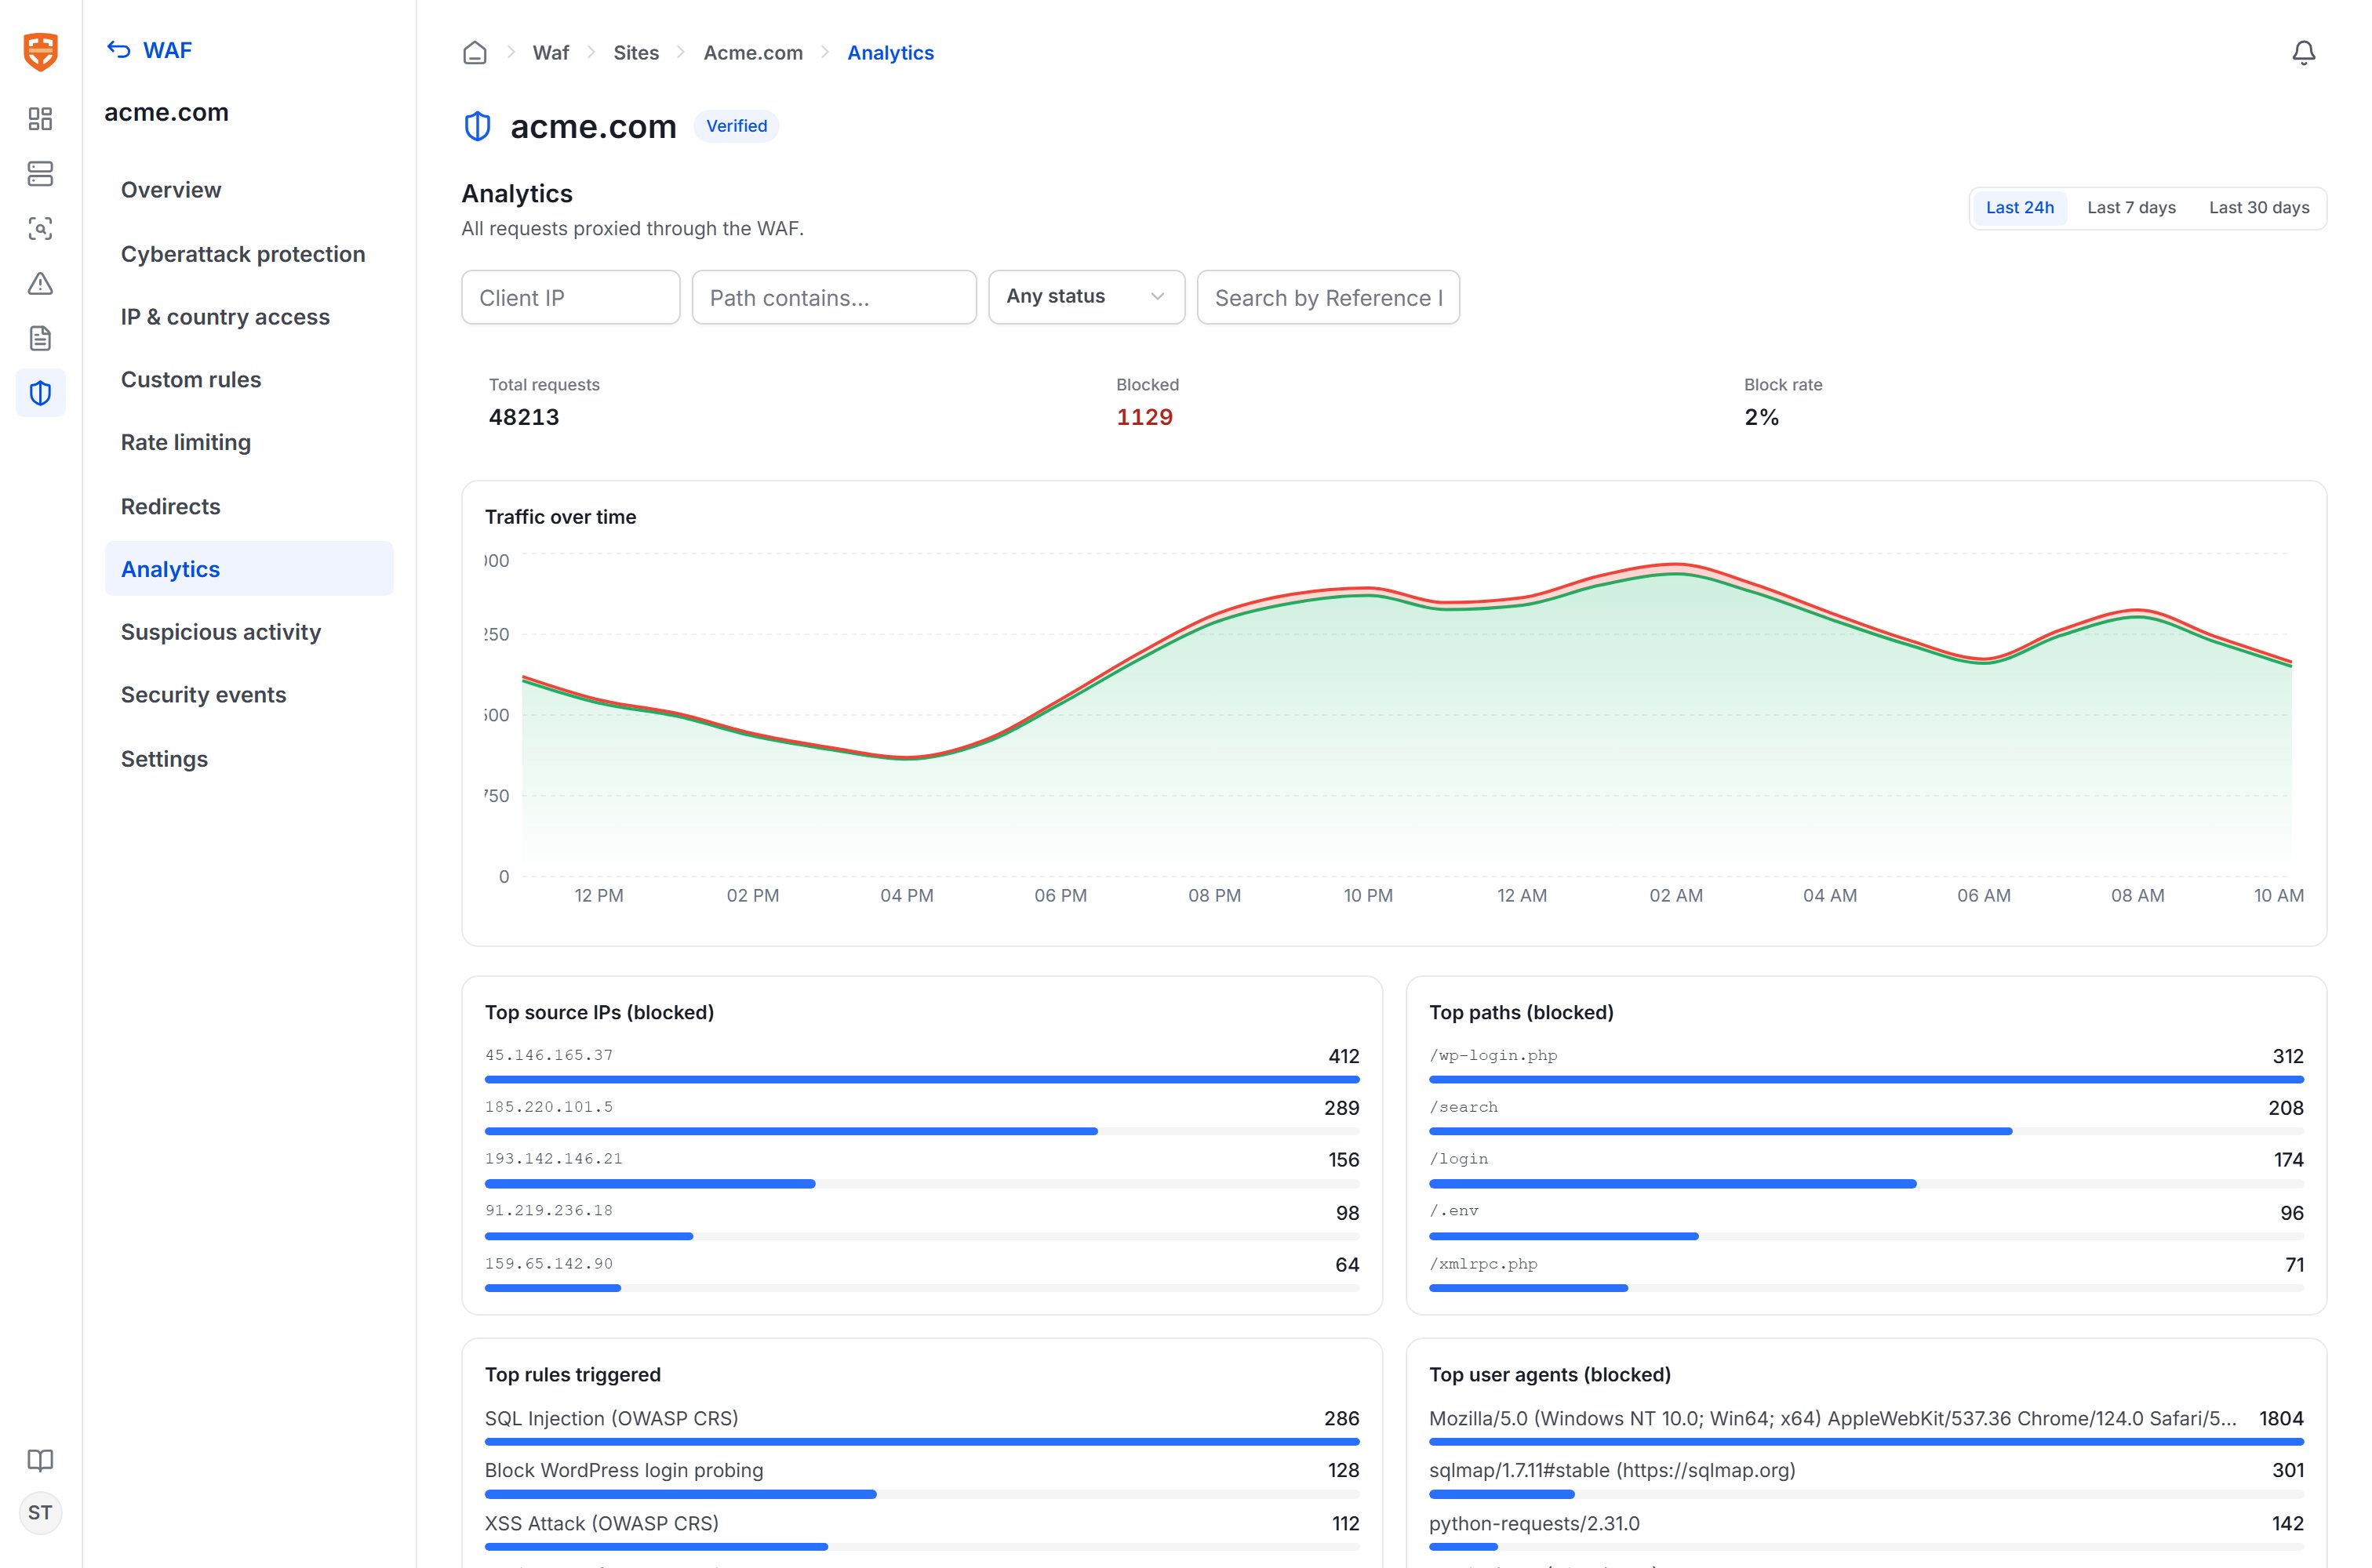2372x1568 pixels.
Task: Click the python-requests/2.31.0 user agent
Action: [1533, 1523]
